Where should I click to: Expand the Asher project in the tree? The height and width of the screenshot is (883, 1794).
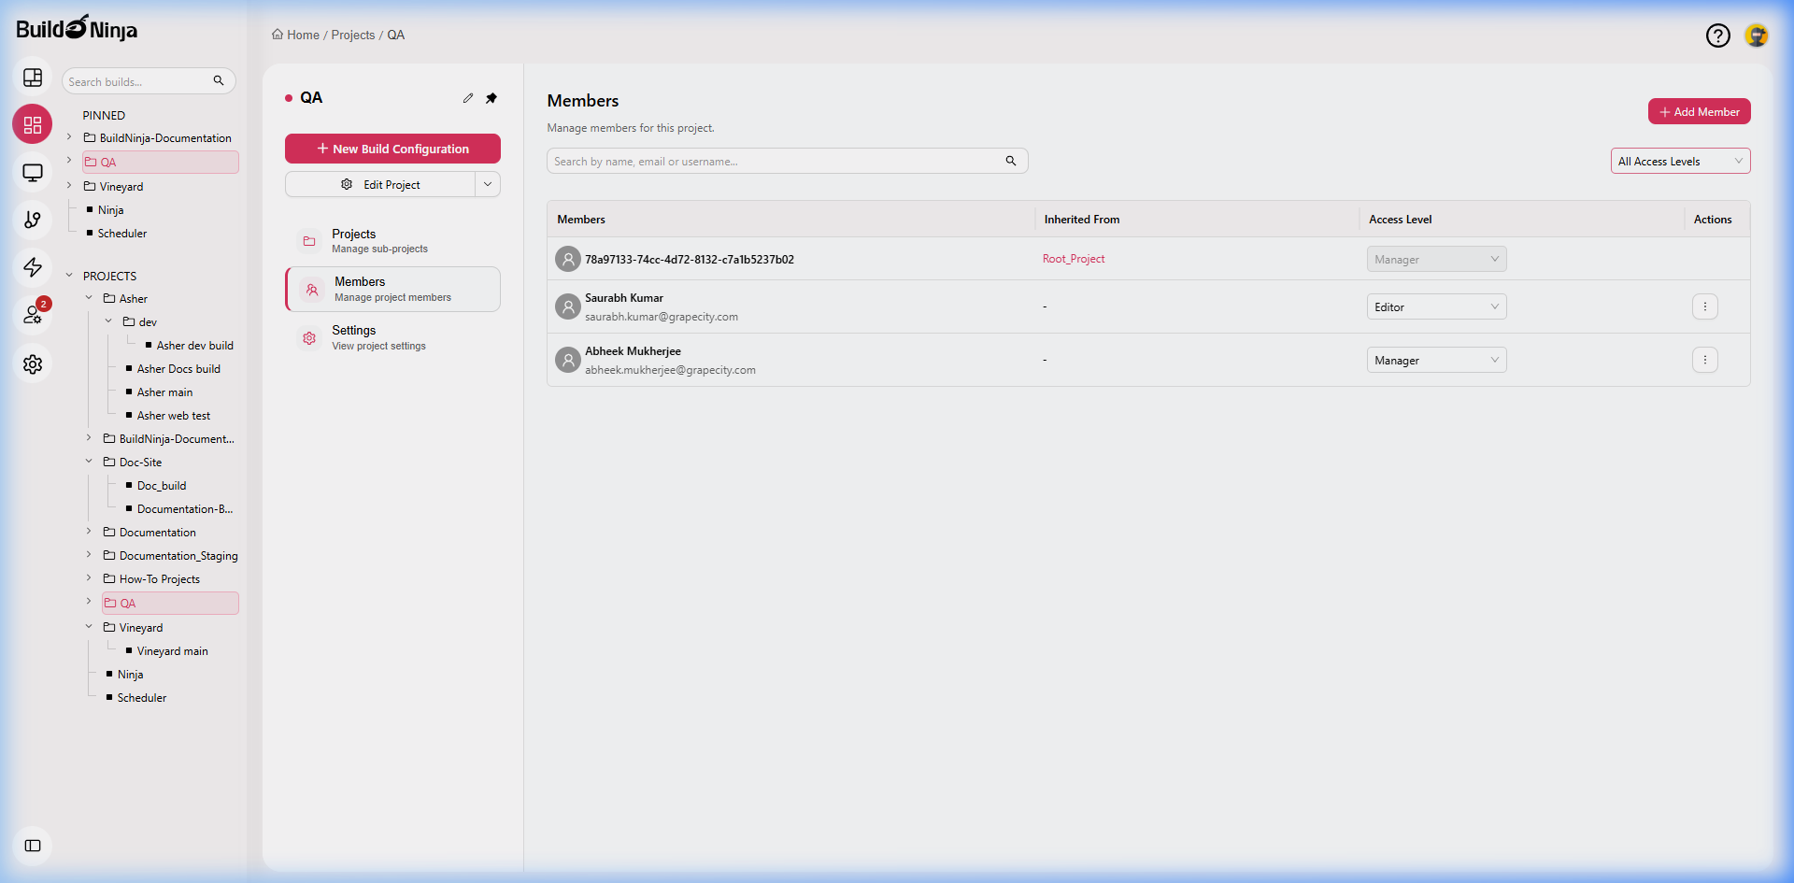[90, 298]
